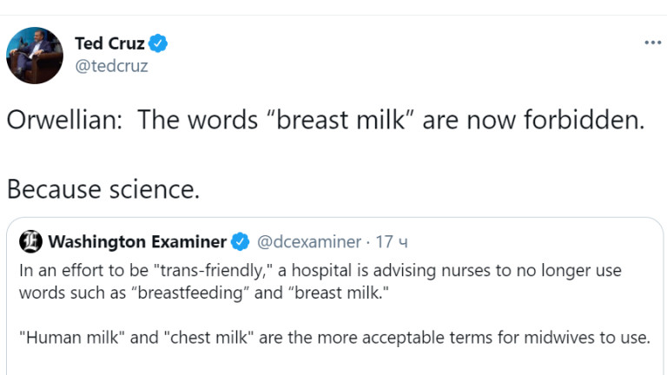The height and width of the screenshot is (375, 667).
Task: Click the Washington Examiner verified badge
Action: [x=241, y=241]
